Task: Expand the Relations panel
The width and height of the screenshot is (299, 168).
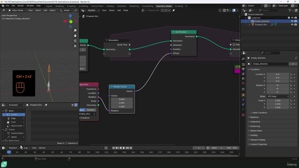Action: pyautogui.click(x=254, y=117)
